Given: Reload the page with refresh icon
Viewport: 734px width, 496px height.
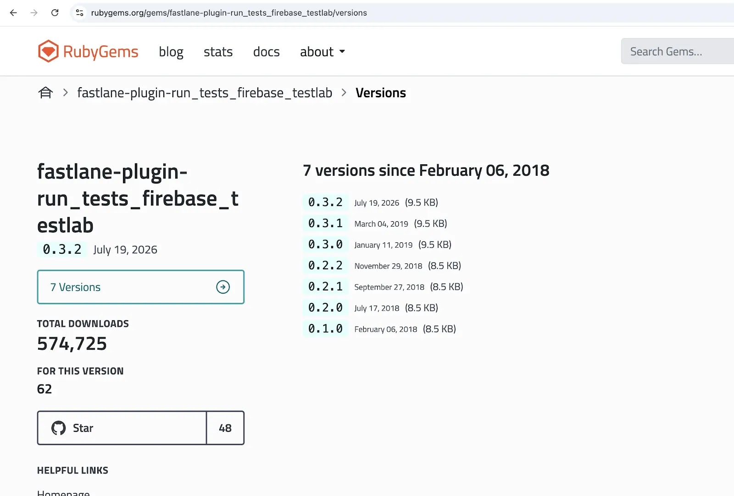Looking at the screenshot, I should coord(55,13).
